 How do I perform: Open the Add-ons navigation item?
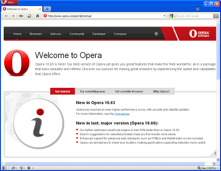pyautogui.click(x=55, y=34)
